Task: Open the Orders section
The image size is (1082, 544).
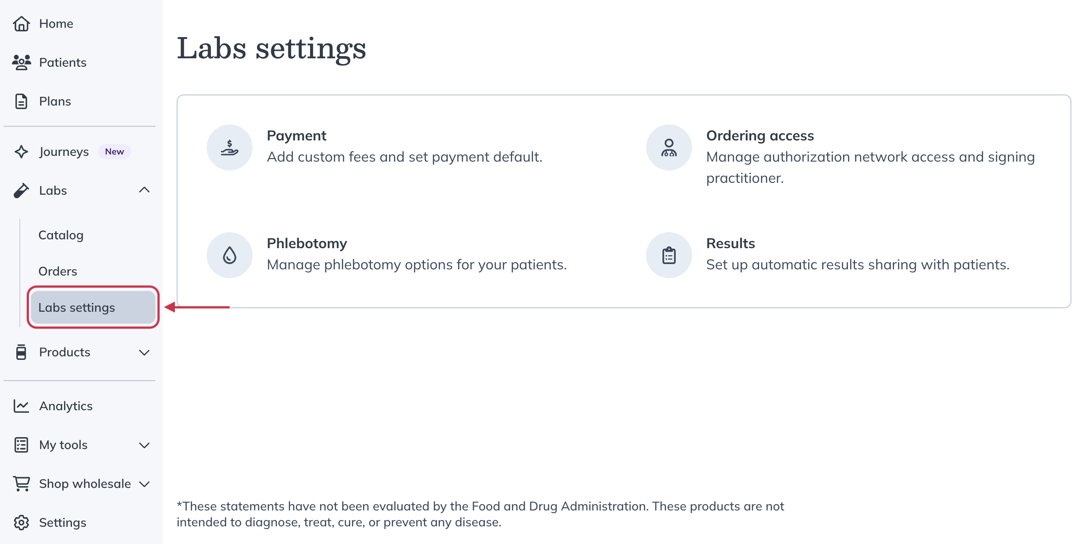Action: point(58,271)
